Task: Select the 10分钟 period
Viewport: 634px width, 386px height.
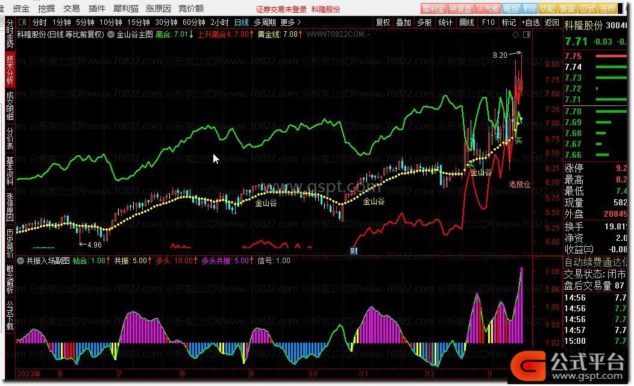Action: [110, 22]
